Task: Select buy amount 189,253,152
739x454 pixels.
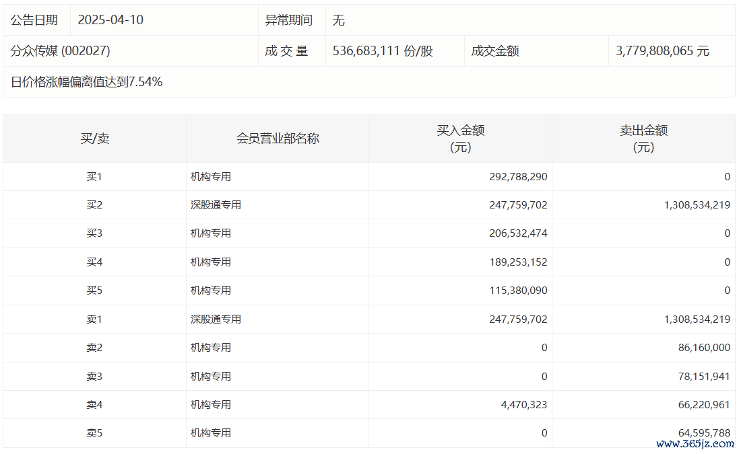Action: (x=518, y=262)
